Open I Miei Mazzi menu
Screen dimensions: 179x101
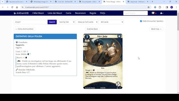[38, 13]
